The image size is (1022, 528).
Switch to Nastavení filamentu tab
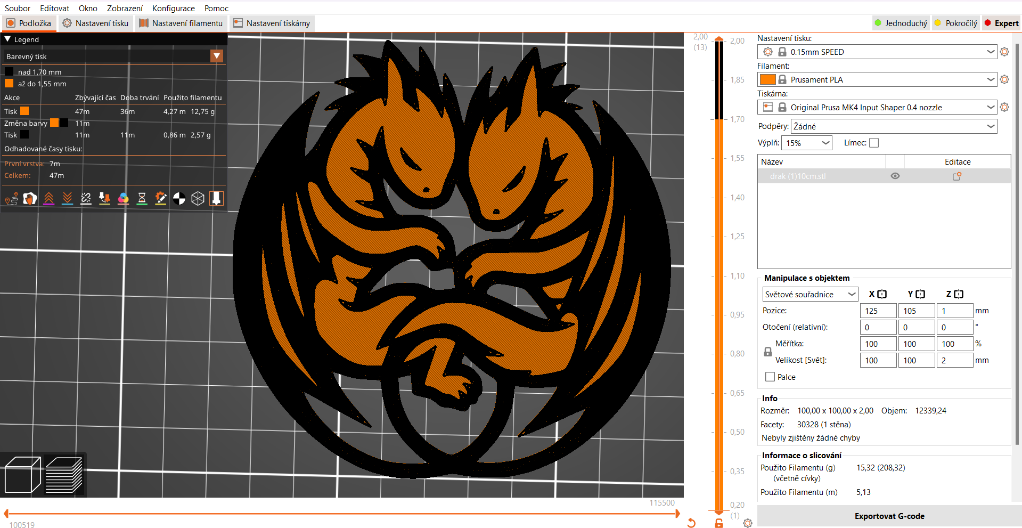181,23
